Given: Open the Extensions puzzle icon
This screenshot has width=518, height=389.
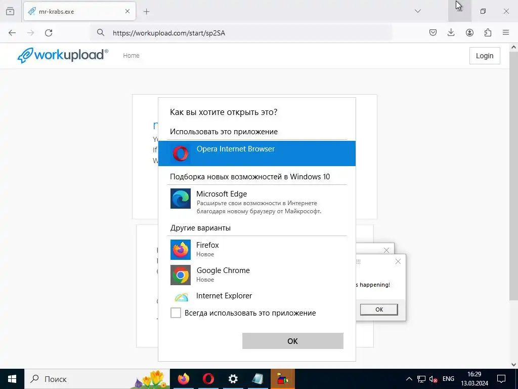Looking at the screenshot, I should [x=488, y=32].
